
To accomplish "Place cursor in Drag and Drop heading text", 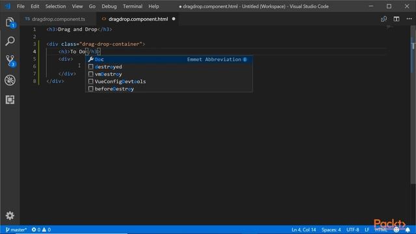I will coord(77,29).
